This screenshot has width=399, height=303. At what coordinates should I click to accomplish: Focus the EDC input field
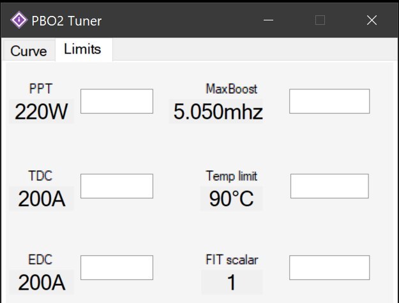117,268
